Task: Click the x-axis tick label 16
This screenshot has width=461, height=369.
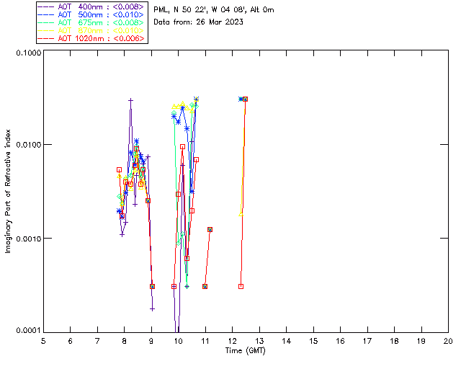Action: coord(340,340)
